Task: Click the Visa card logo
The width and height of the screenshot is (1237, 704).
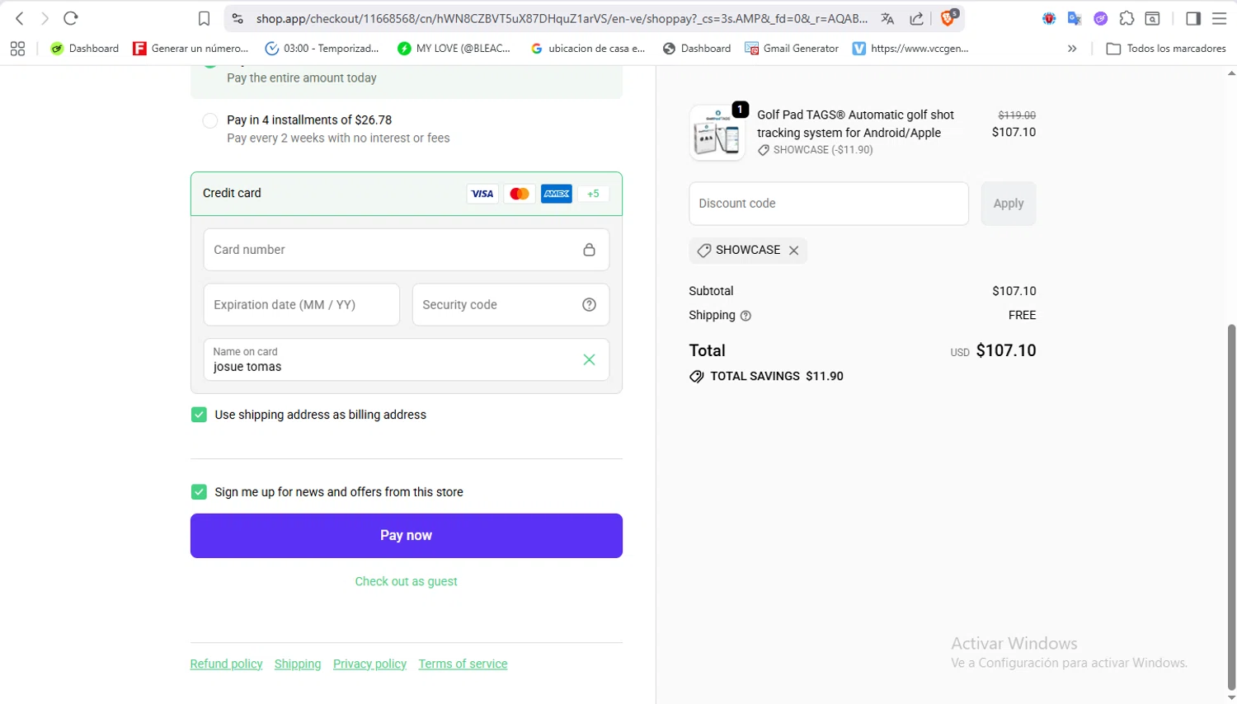Action: [x=482, y=194]
